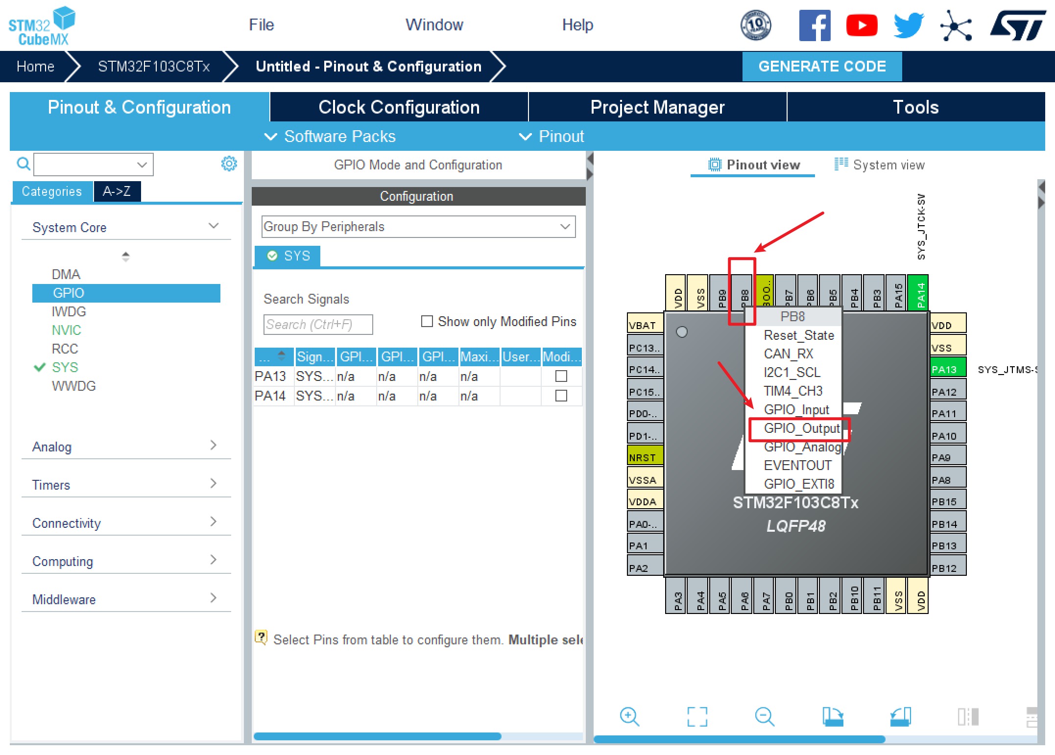Switch to Clock Configuration tab

click(399, 107)
